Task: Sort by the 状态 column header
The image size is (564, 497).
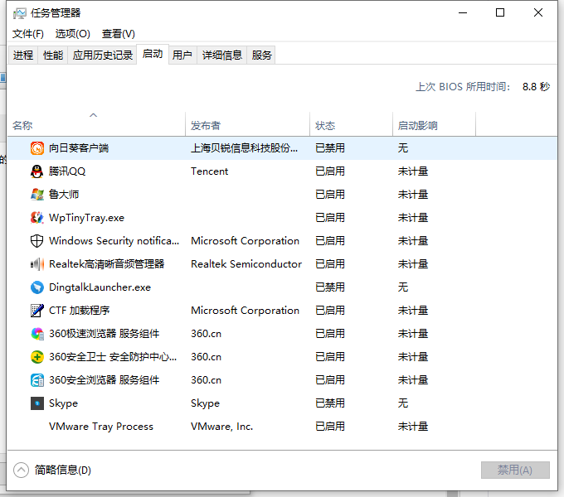Action: pyautogui.click(x=351, y=125)
